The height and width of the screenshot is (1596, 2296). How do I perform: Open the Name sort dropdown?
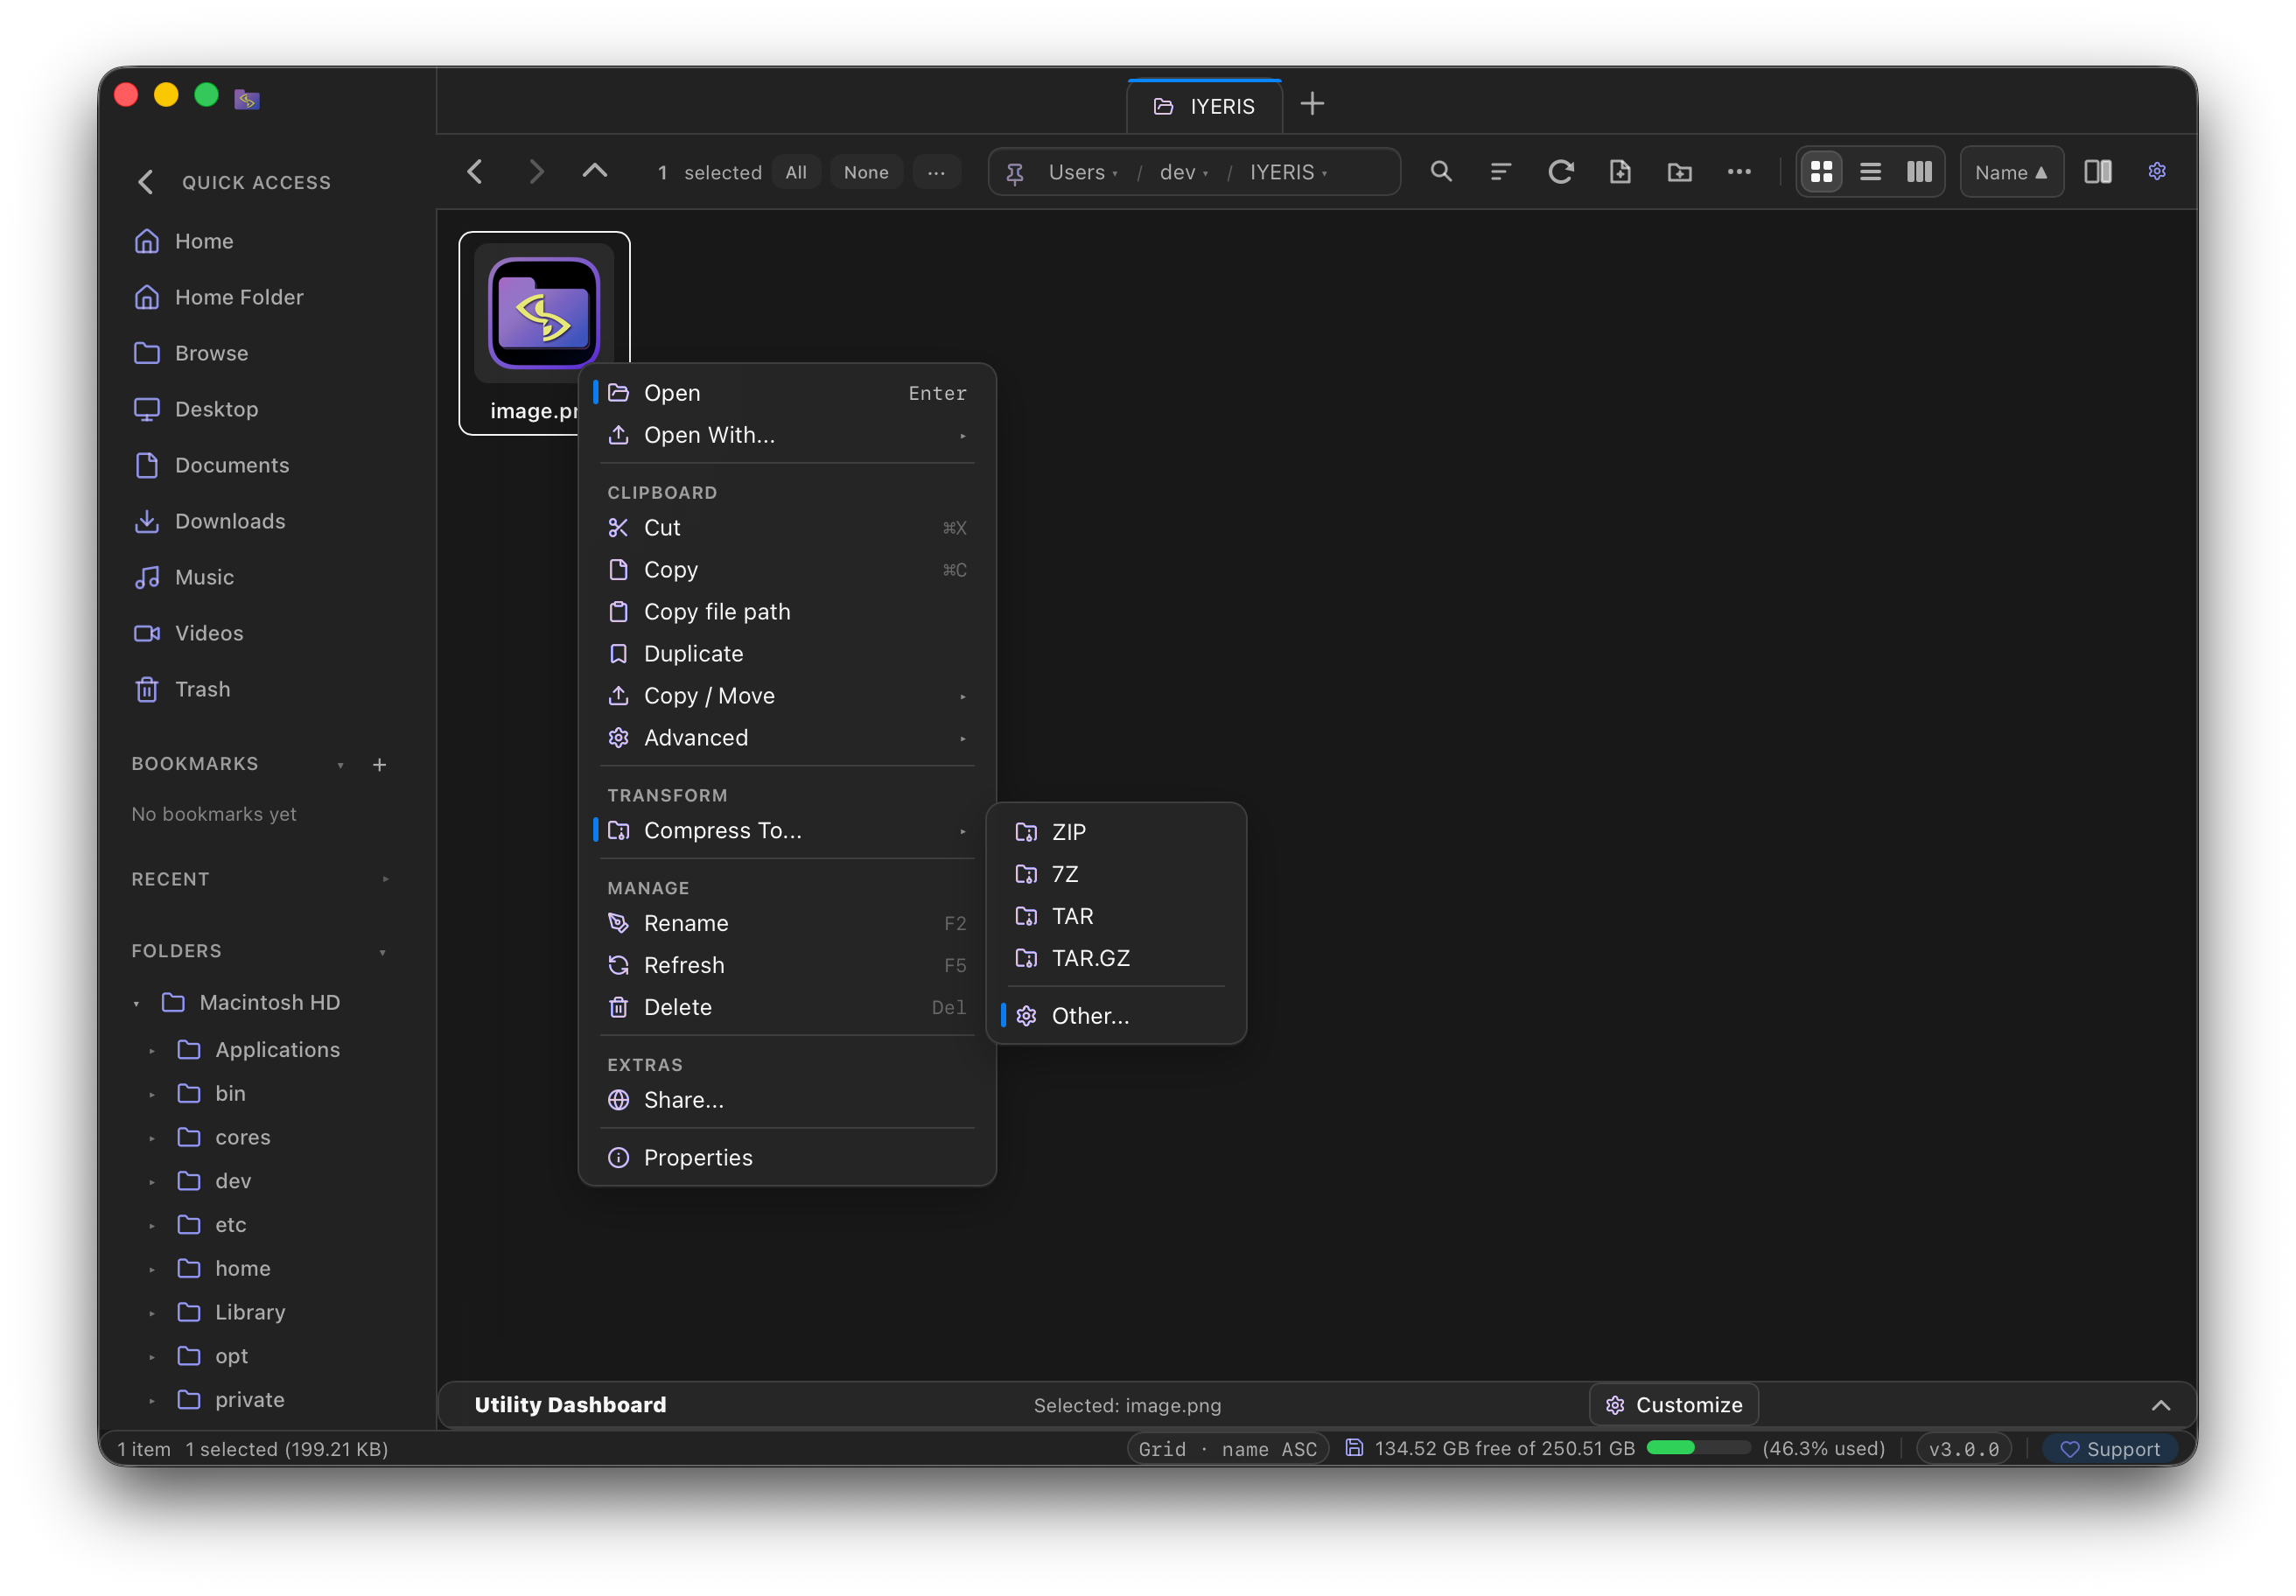click(x=2011, y=172)
